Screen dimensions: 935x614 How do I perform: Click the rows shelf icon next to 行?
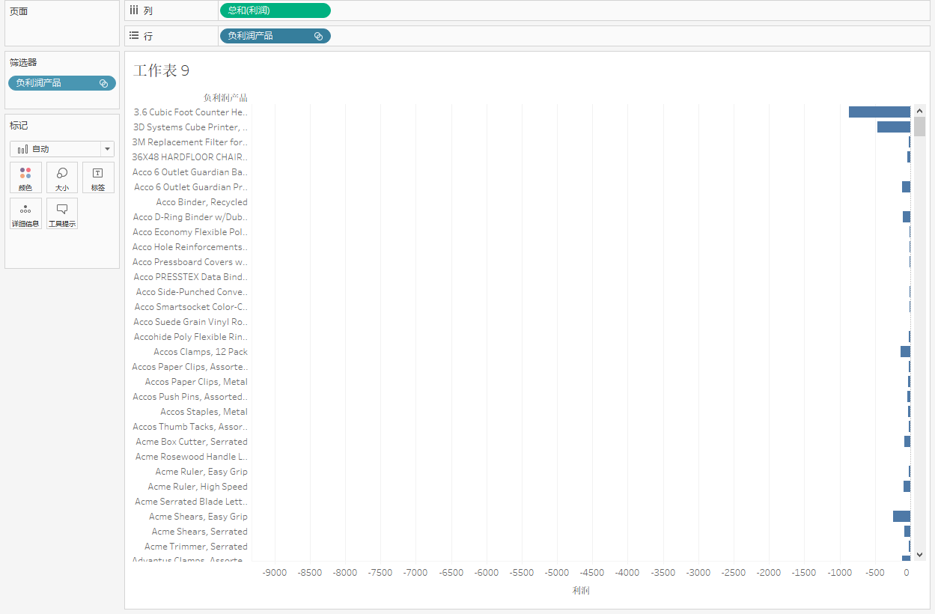[x=134, y=35]
